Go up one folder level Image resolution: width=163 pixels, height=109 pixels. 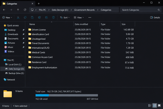pos(18,10)
